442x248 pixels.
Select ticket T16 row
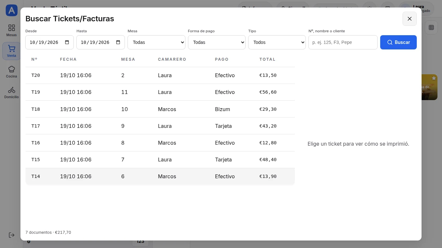click(160, 143)
